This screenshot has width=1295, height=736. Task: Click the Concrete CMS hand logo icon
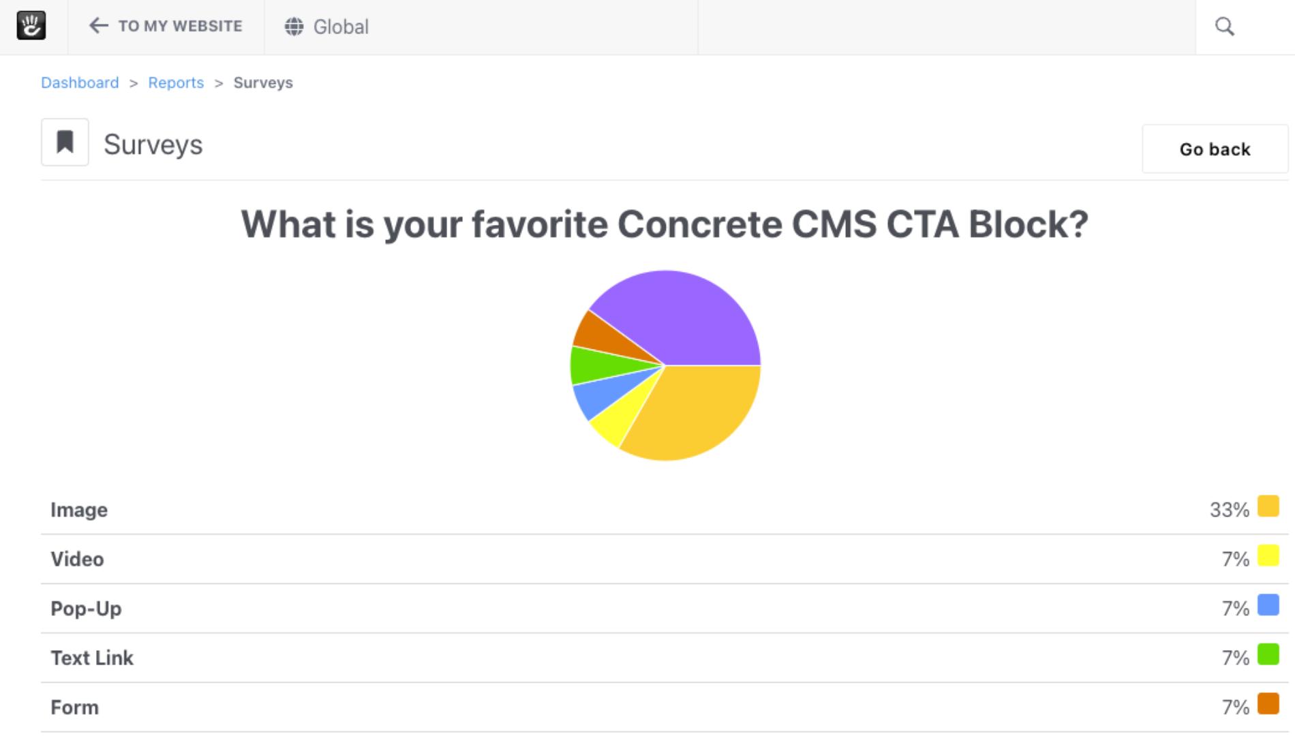click(x=32, y=25)
